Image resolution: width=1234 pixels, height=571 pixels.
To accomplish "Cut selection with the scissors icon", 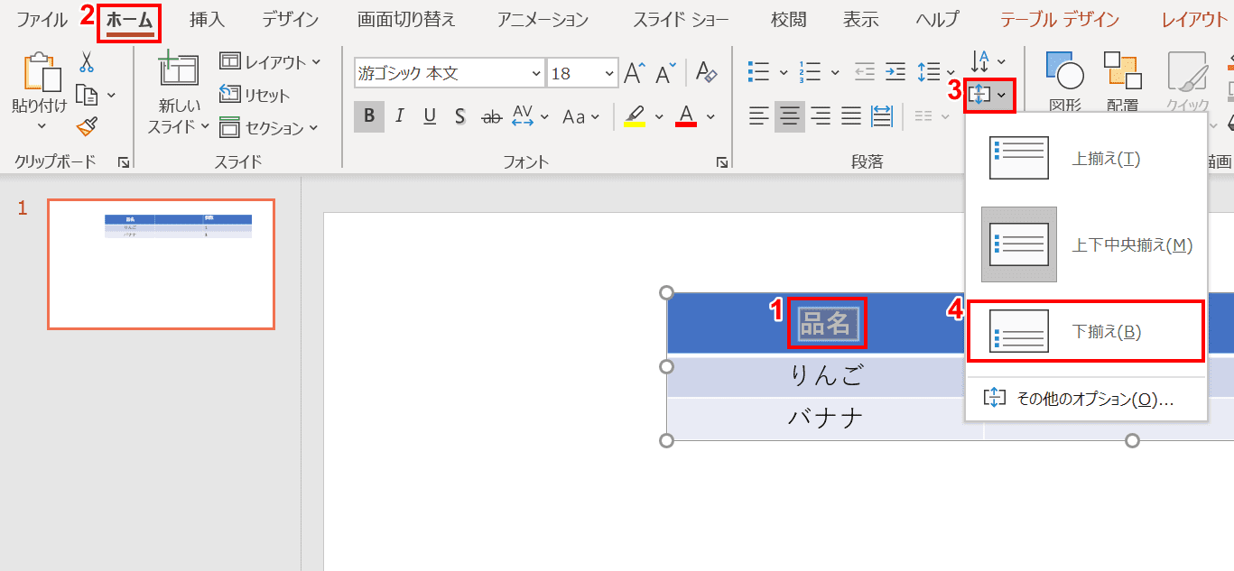I will click(x=87, y=61).
